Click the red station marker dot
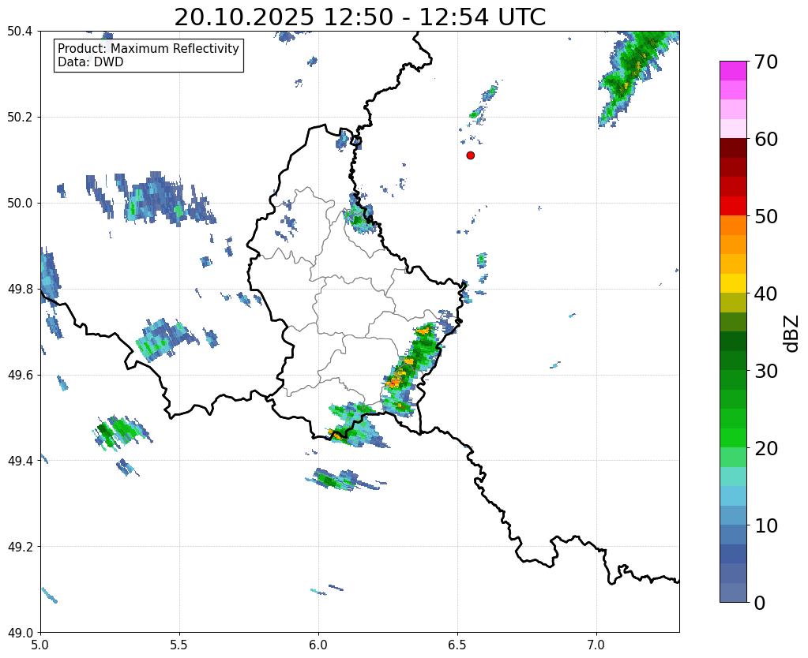The image size is (808, 658). (470, 155)
